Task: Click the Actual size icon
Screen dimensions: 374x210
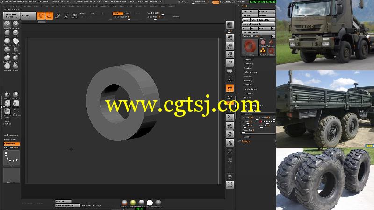Action: 230,55
